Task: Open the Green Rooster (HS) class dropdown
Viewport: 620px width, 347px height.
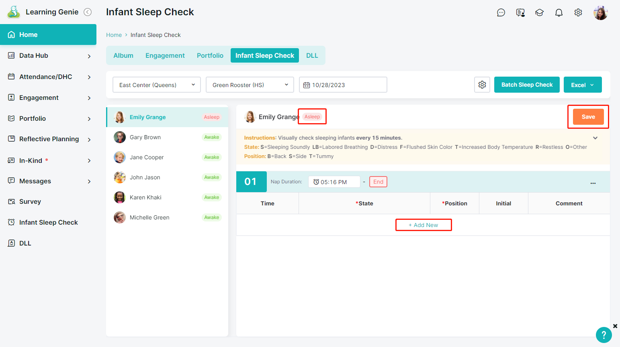Action: (x=250, y=85)
